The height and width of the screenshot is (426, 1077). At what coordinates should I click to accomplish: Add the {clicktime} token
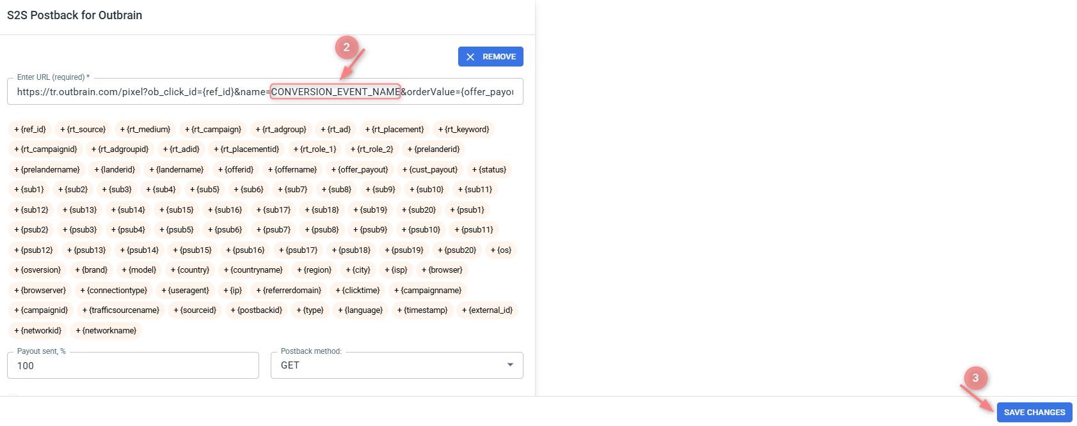coord(358,291)
